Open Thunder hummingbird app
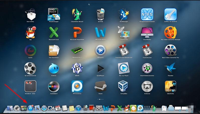 pos(170,68)
